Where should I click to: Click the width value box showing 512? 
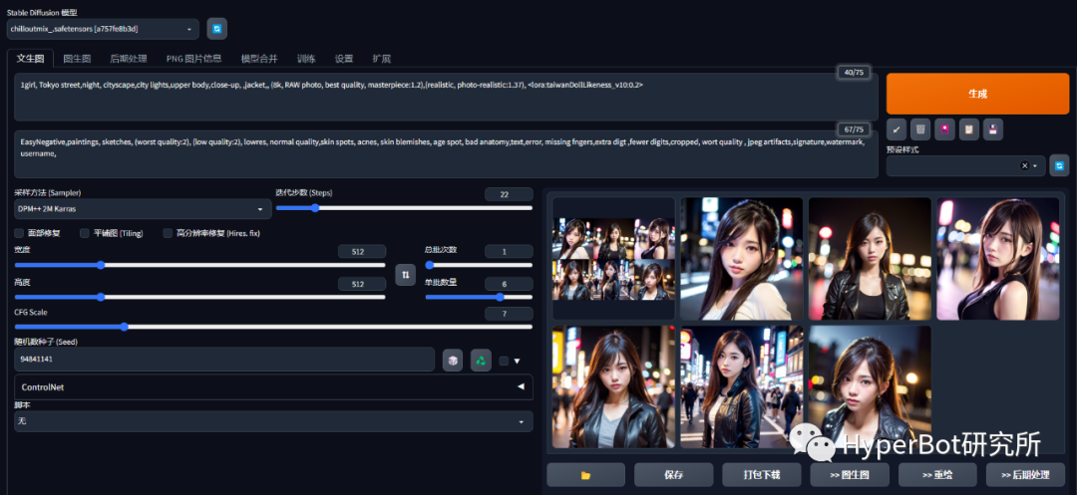(x=361, y=252)
